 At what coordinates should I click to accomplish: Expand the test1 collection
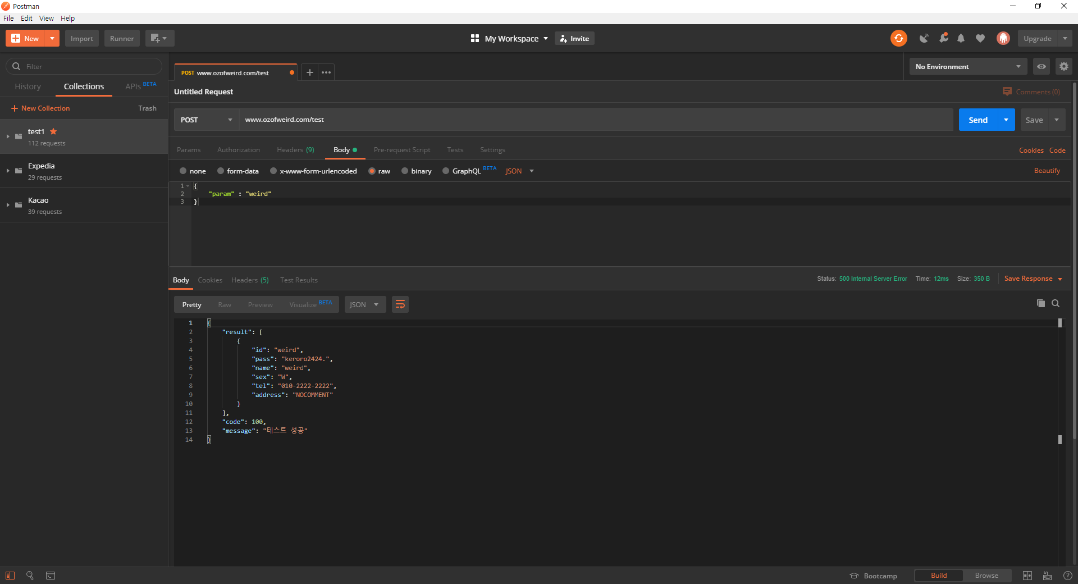coord(8,136)
